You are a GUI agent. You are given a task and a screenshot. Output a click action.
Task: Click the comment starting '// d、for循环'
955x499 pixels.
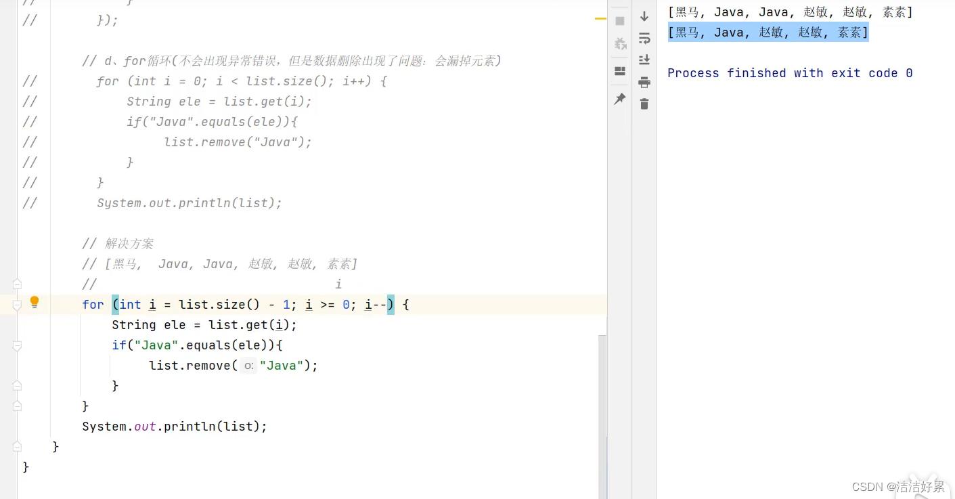tap(292, 61)
